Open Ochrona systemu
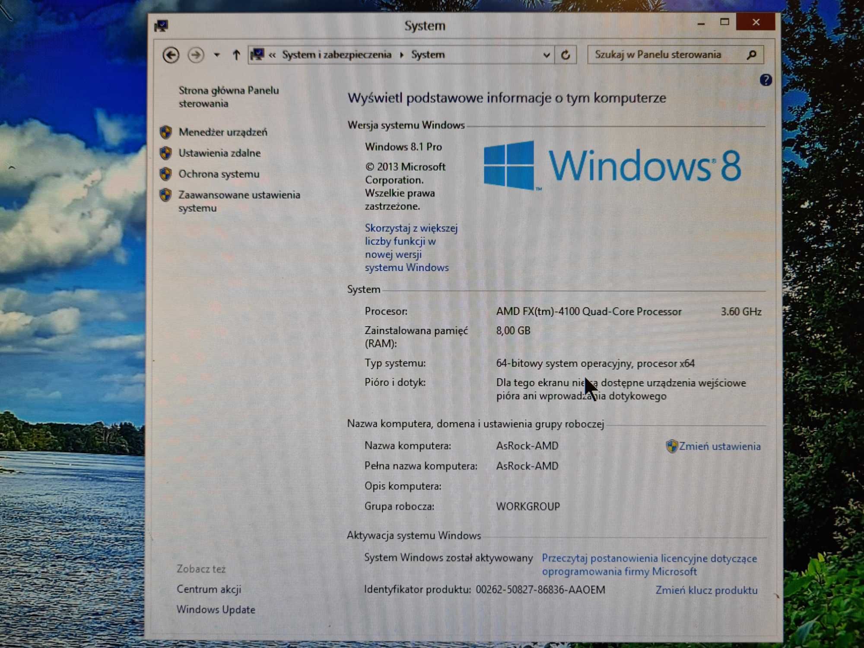Screen dimensions: 864x648 click(x=219, y=174)
